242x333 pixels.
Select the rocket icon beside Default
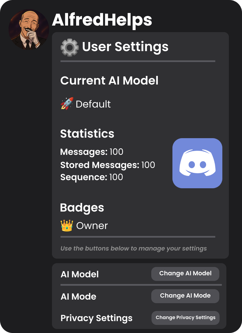pos(67,104)
